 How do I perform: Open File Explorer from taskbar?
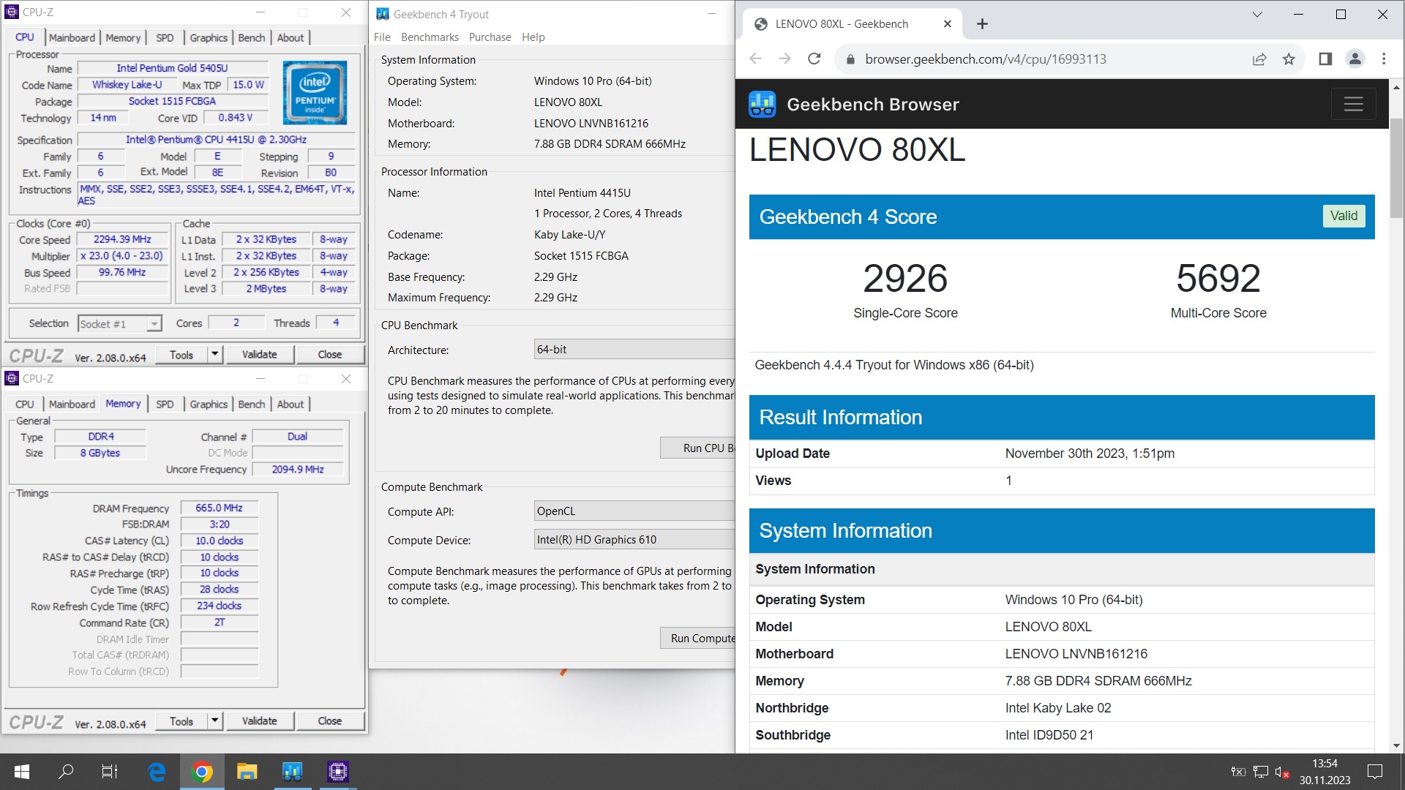click(x=247, y=772)
